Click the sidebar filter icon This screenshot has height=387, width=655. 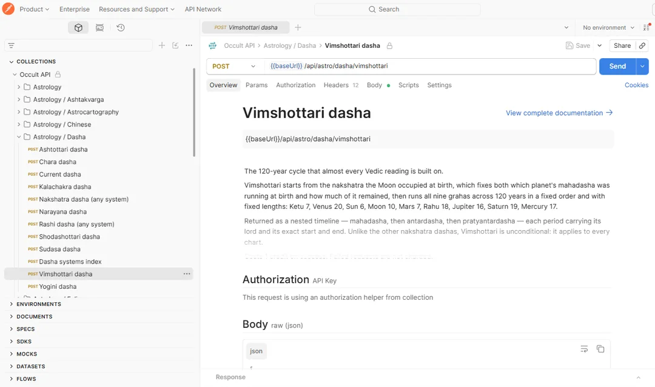[x=12, y=45]
